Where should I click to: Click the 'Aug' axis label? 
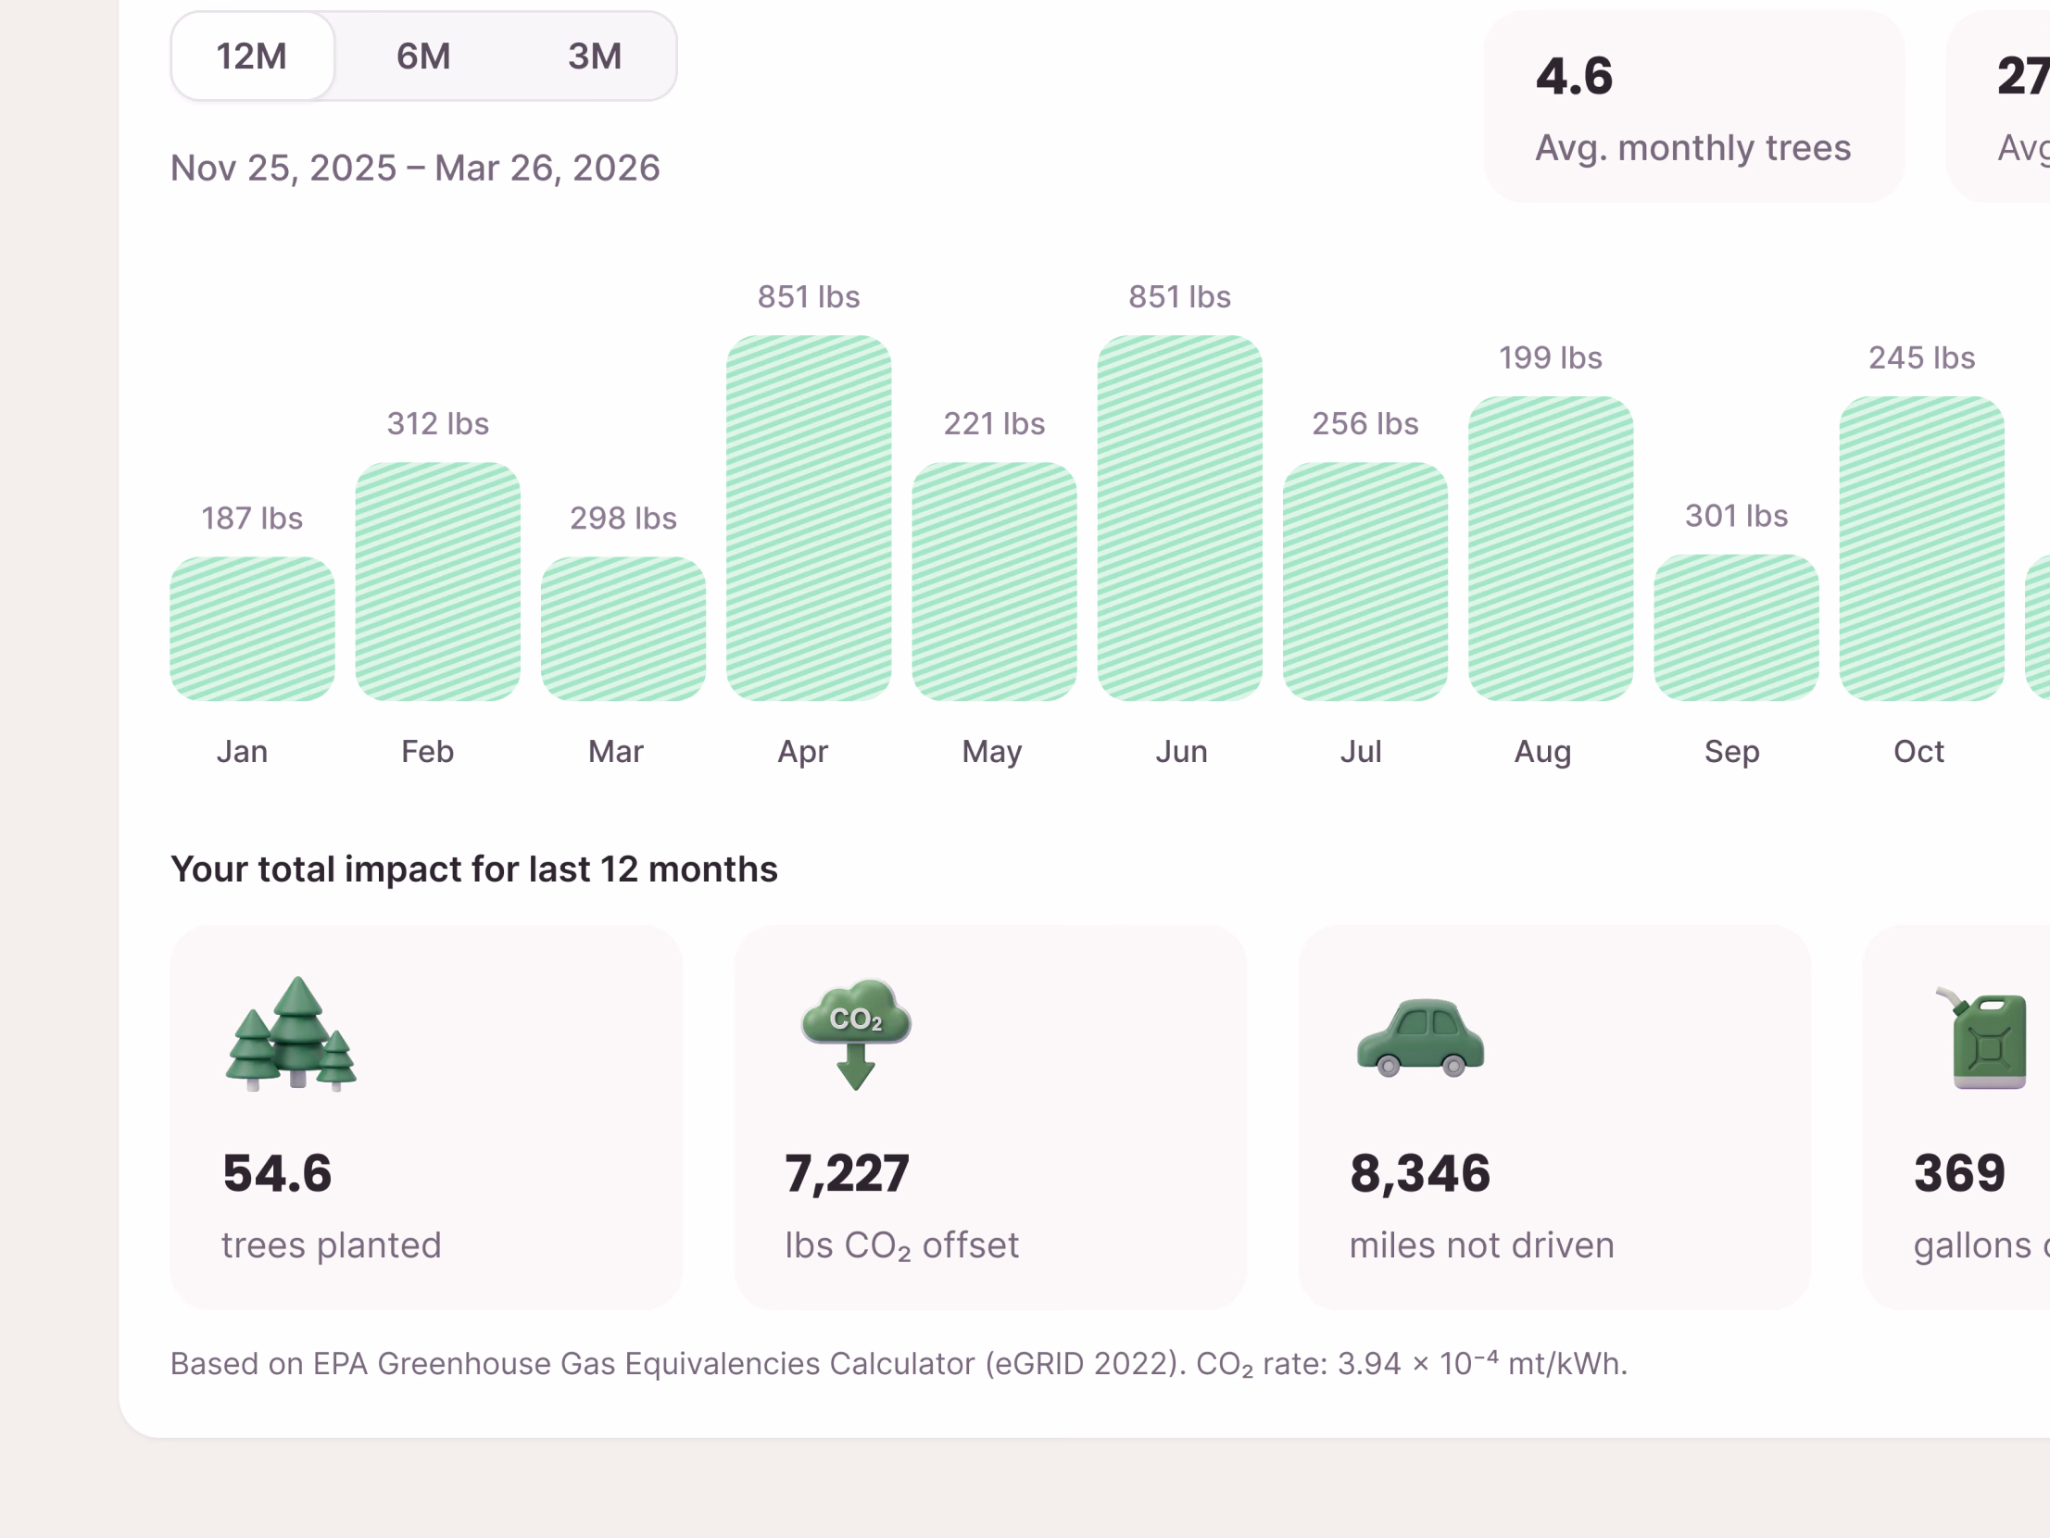coord(1543,752)
